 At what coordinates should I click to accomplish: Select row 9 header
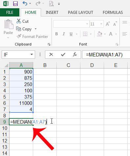tap(5, 122)
